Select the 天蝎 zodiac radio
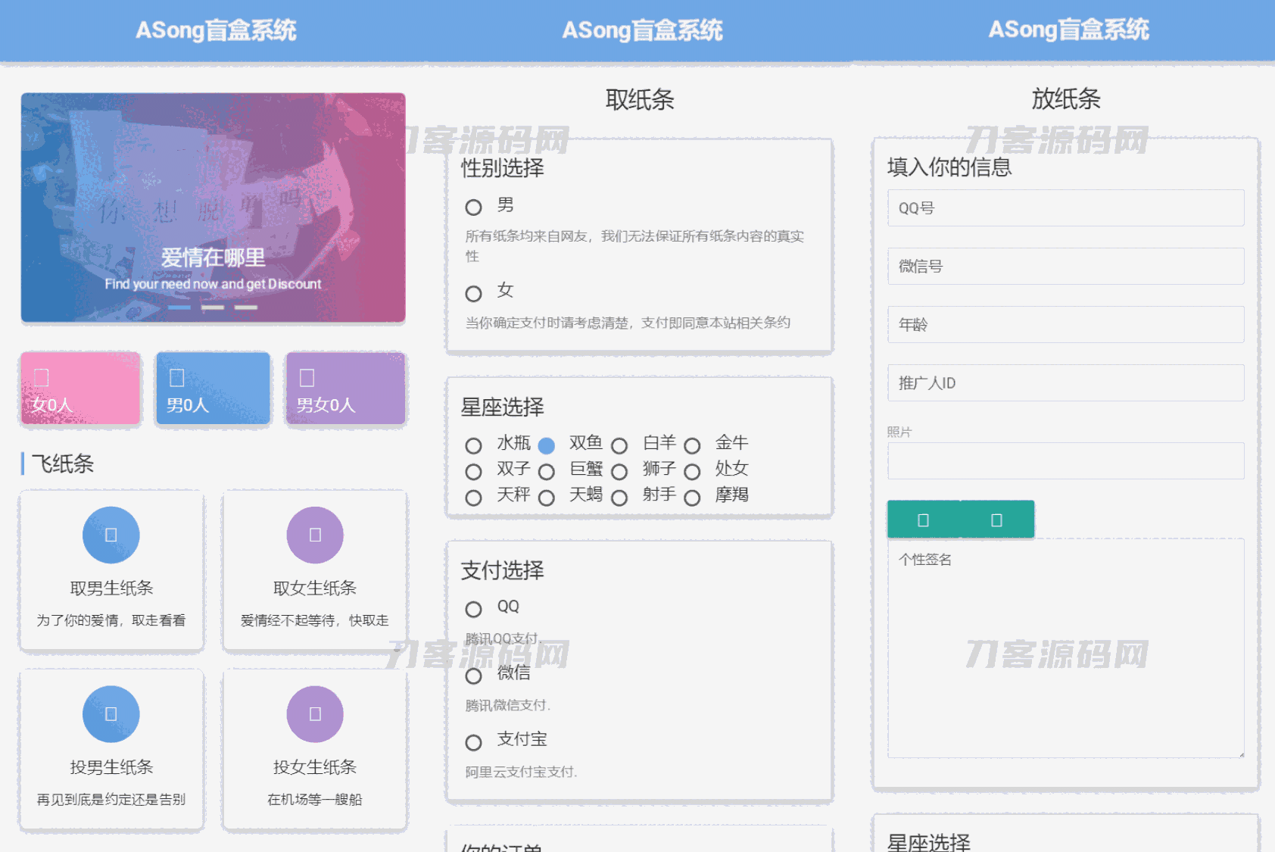The image size is (1275, 852). [x=546, y=498]
